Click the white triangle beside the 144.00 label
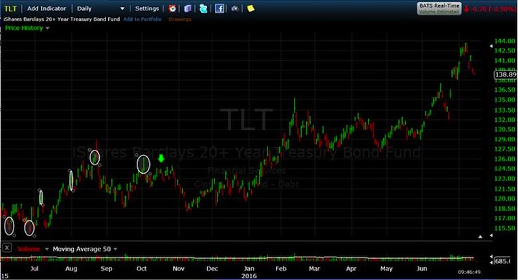Image resolution: width=518 pixels, height=280 pixels. [x=491, y=46]
